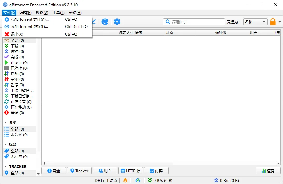
Task: Sort by the 状态 column header
Action: coord(180,33)
